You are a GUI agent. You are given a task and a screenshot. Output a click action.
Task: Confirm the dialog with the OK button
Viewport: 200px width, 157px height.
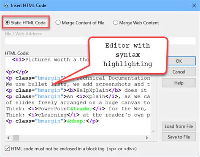[178, 61]
